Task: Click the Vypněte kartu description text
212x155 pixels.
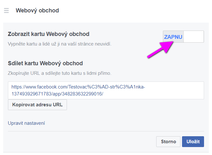Action: [x=60, y=44]
